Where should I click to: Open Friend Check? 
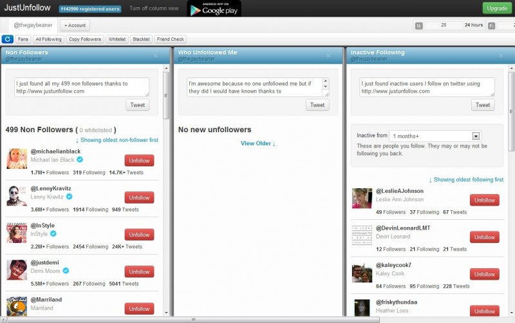(170, 39)
